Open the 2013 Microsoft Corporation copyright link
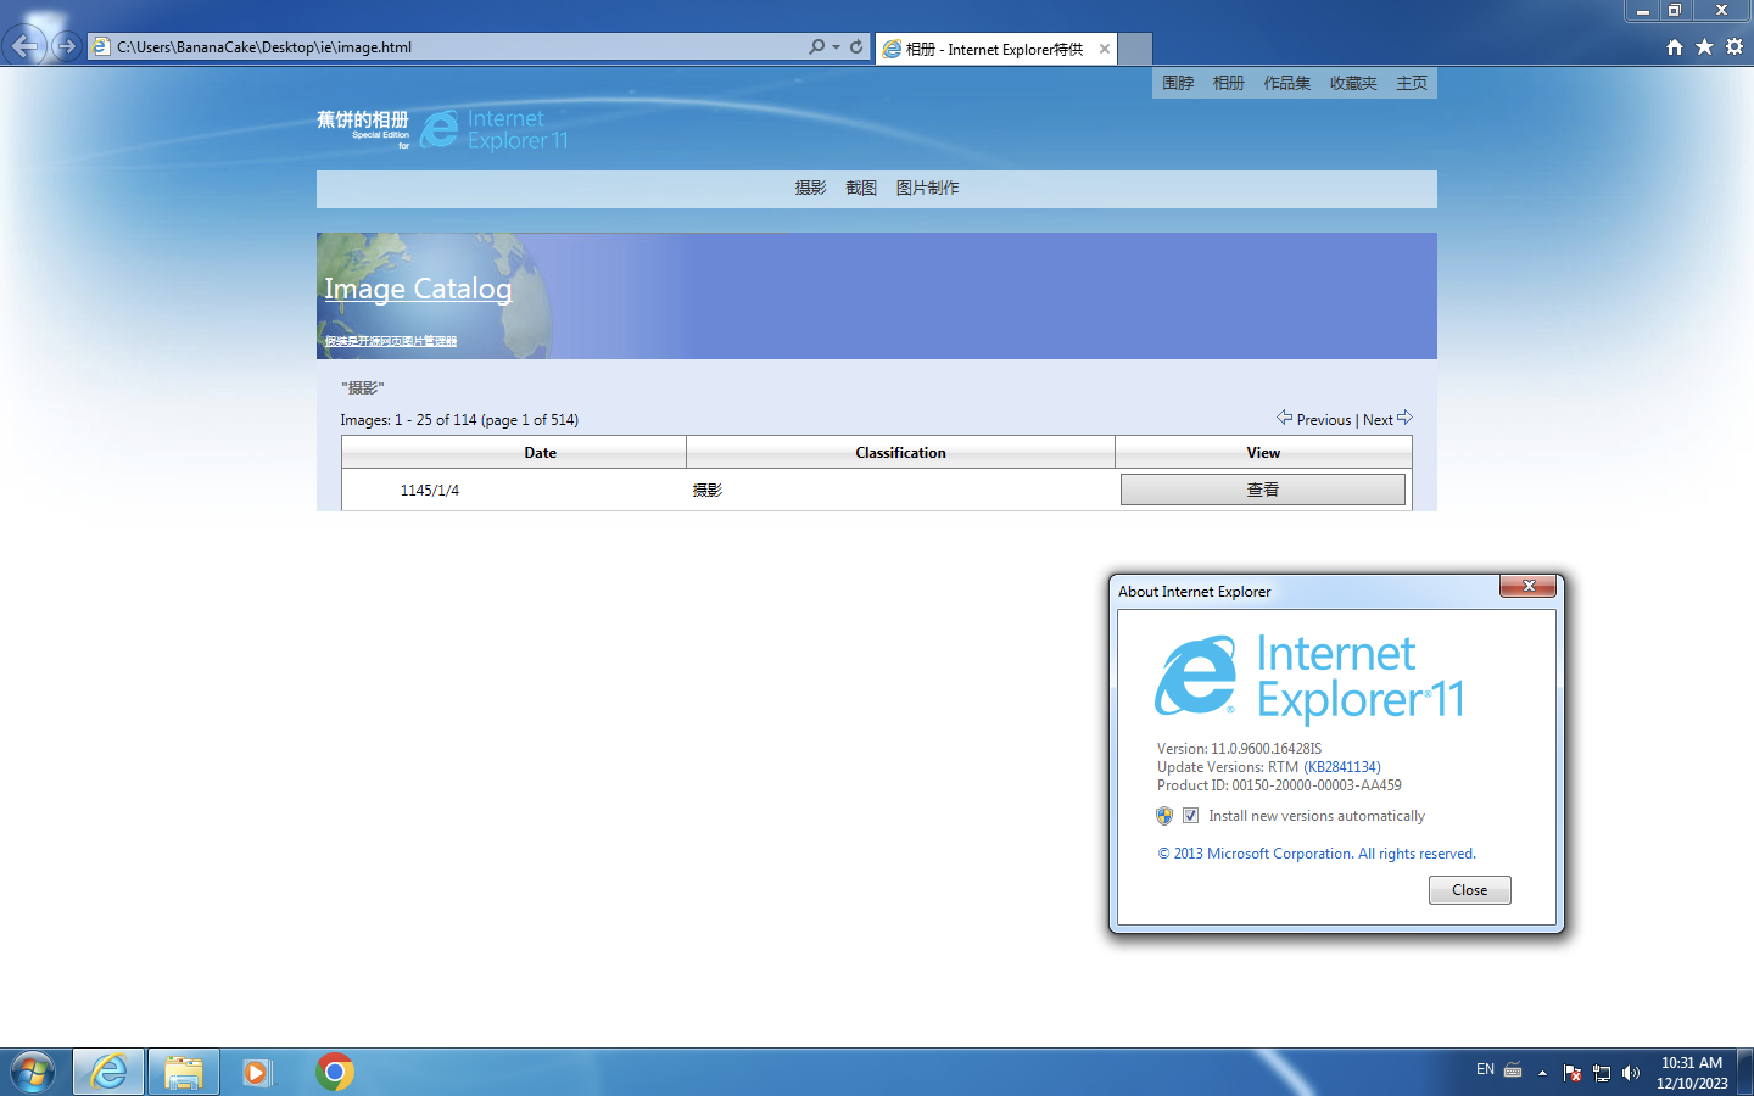The width and height of the screenshot is (1754, 1096). [1316, 853]
